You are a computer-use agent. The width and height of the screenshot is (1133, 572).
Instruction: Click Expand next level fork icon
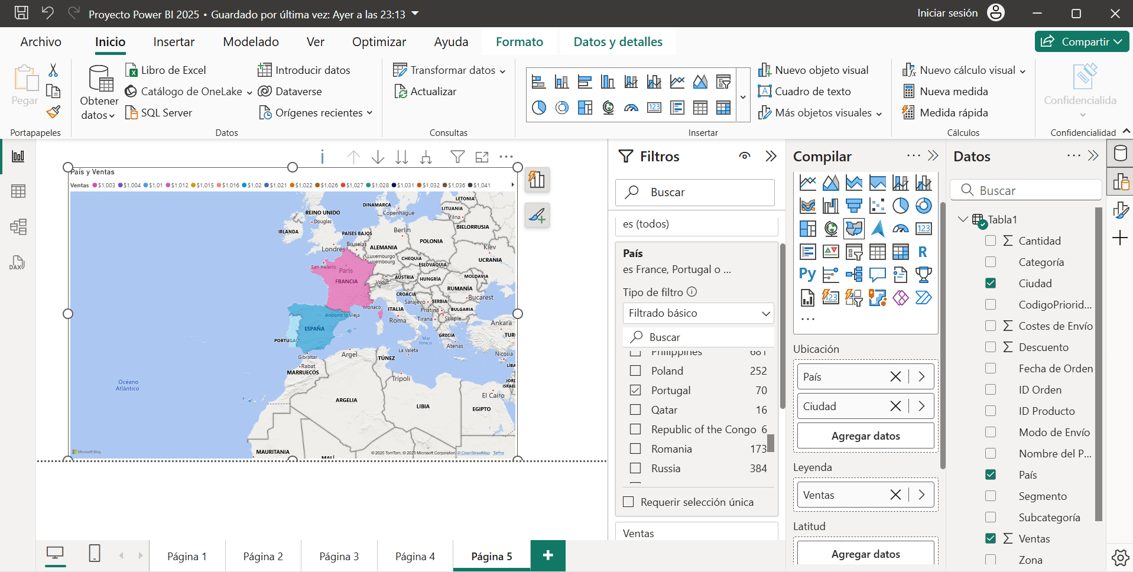(x=426, y=157)
